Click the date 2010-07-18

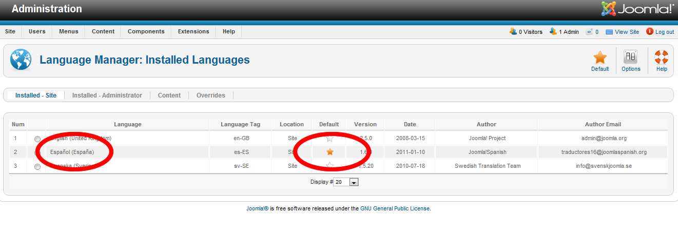pyautogui.click(x=410, y=166)
